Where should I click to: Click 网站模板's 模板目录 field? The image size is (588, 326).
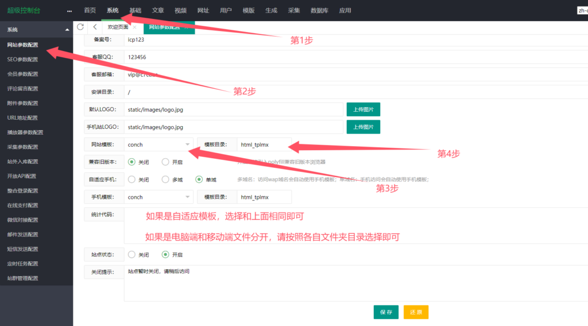264,144
